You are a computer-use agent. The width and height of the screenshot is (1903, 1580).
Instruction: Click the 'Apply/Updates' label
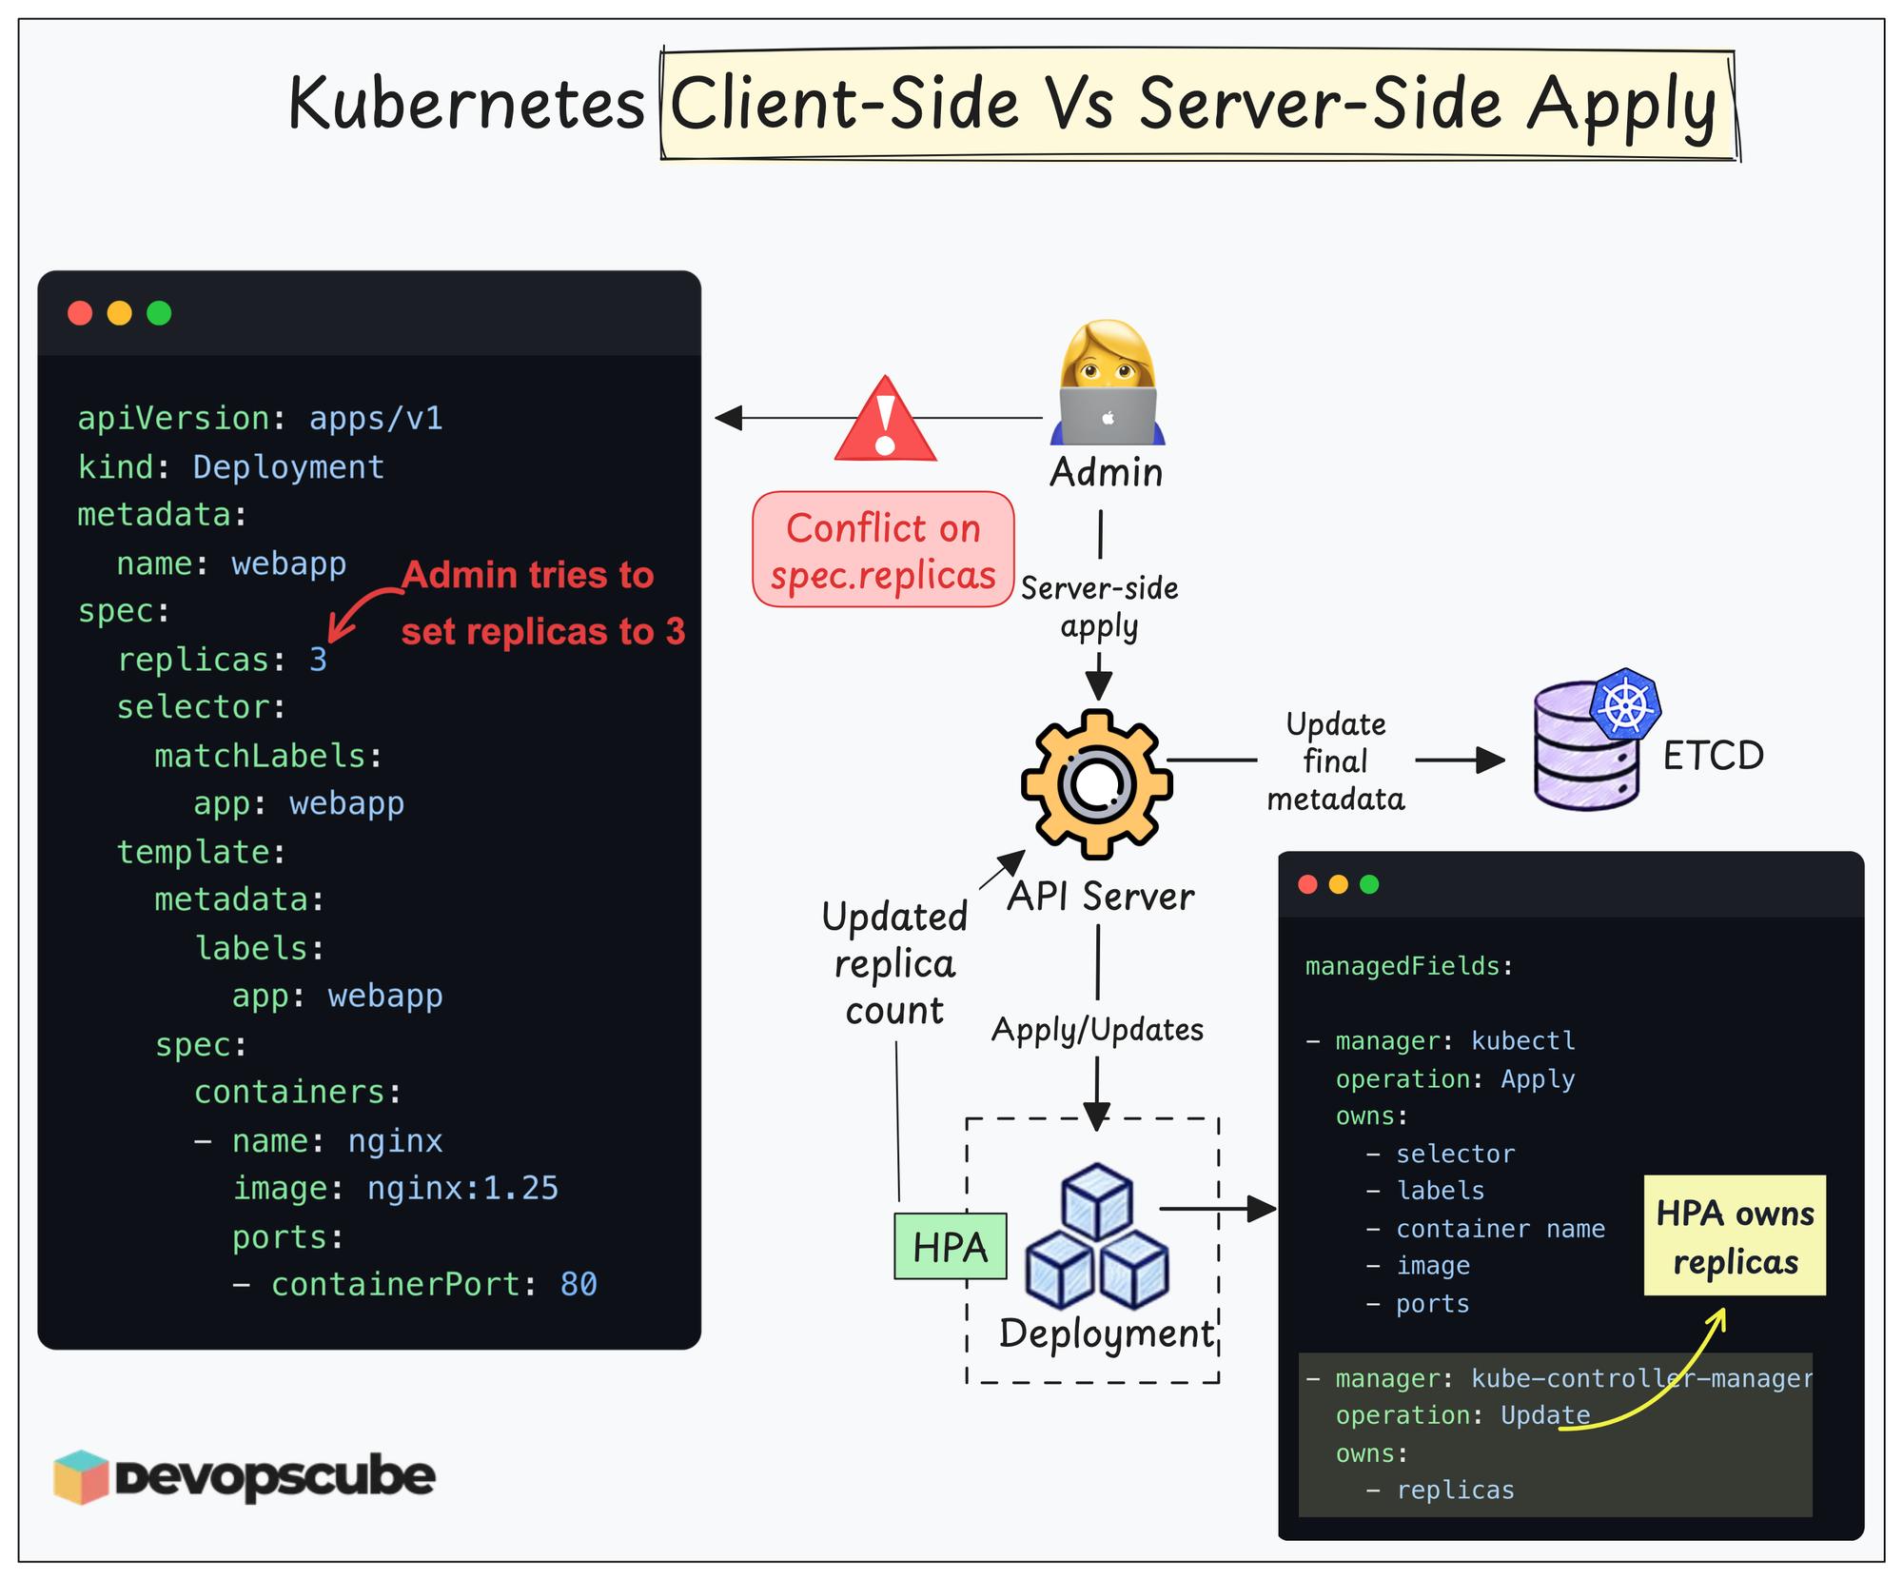1097,1030
